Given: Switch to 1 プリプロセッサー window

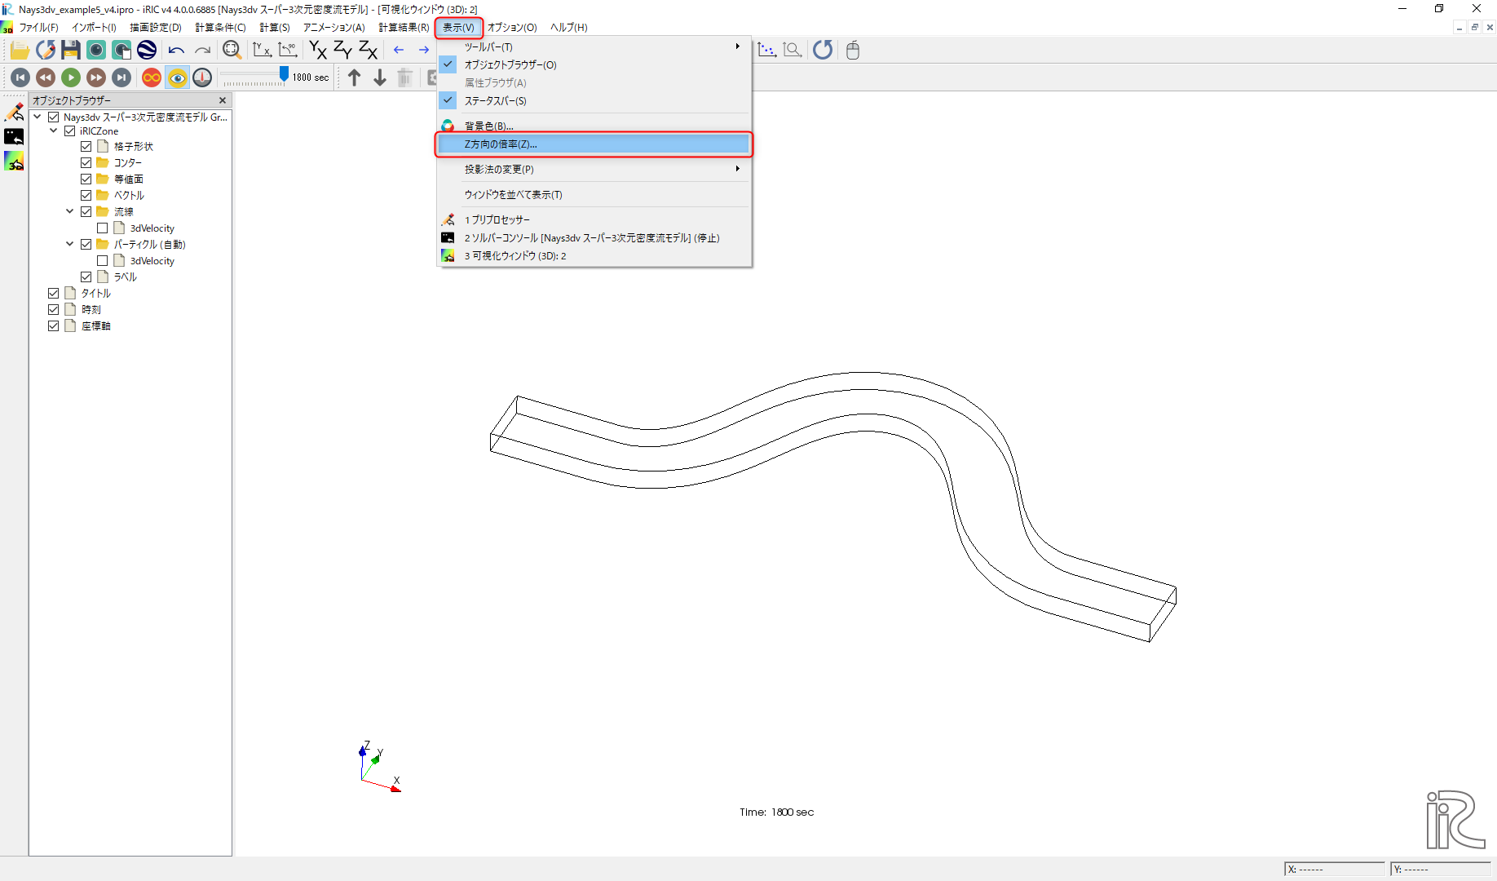Looking at the screenshot, I should pyautogui.click(x=594, y=220).
